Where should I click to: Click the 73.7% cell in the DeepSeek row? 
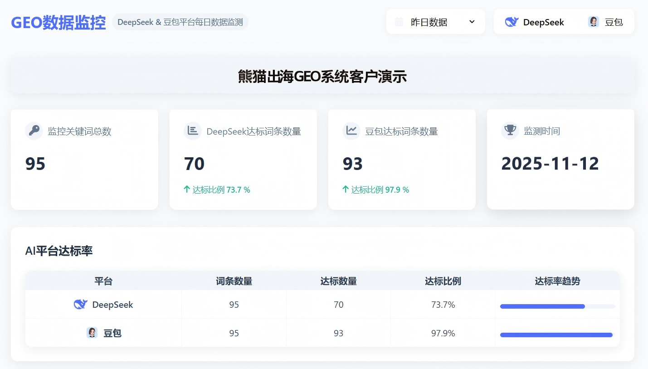[x=443, y=305]
